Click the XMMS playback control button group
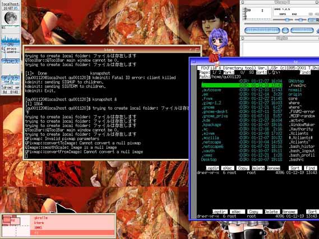Screen dimensions: 319x239 coord(262,30)
